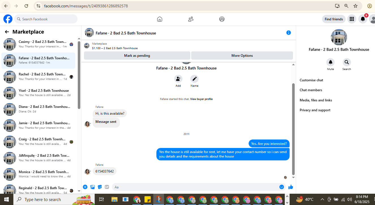The height and width of the screenshot is (205, 375).
Task: Open the View buyer profile link
Action: coord(201,99)
